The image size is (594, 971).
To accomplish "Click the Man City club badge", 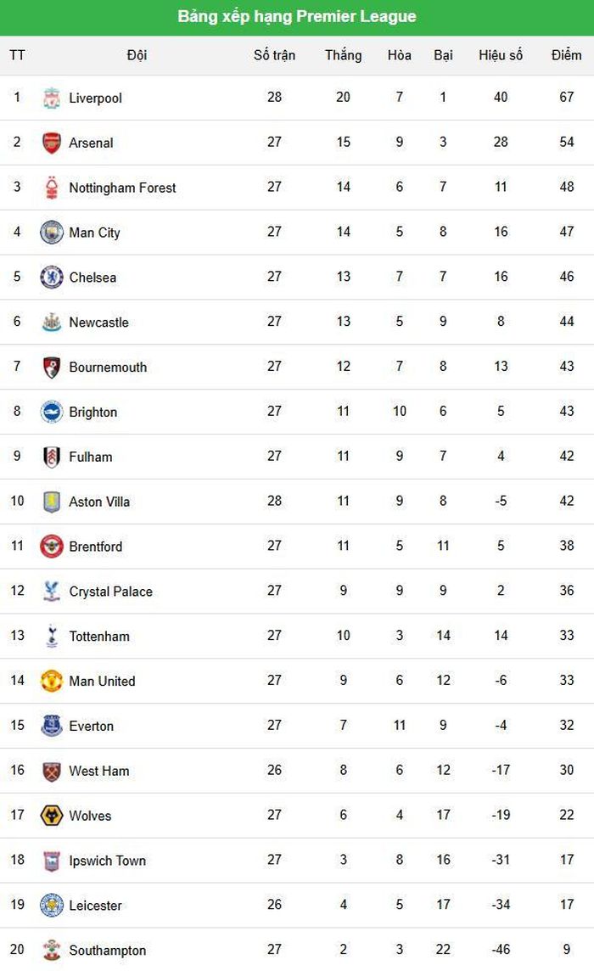I will [52, 233].
